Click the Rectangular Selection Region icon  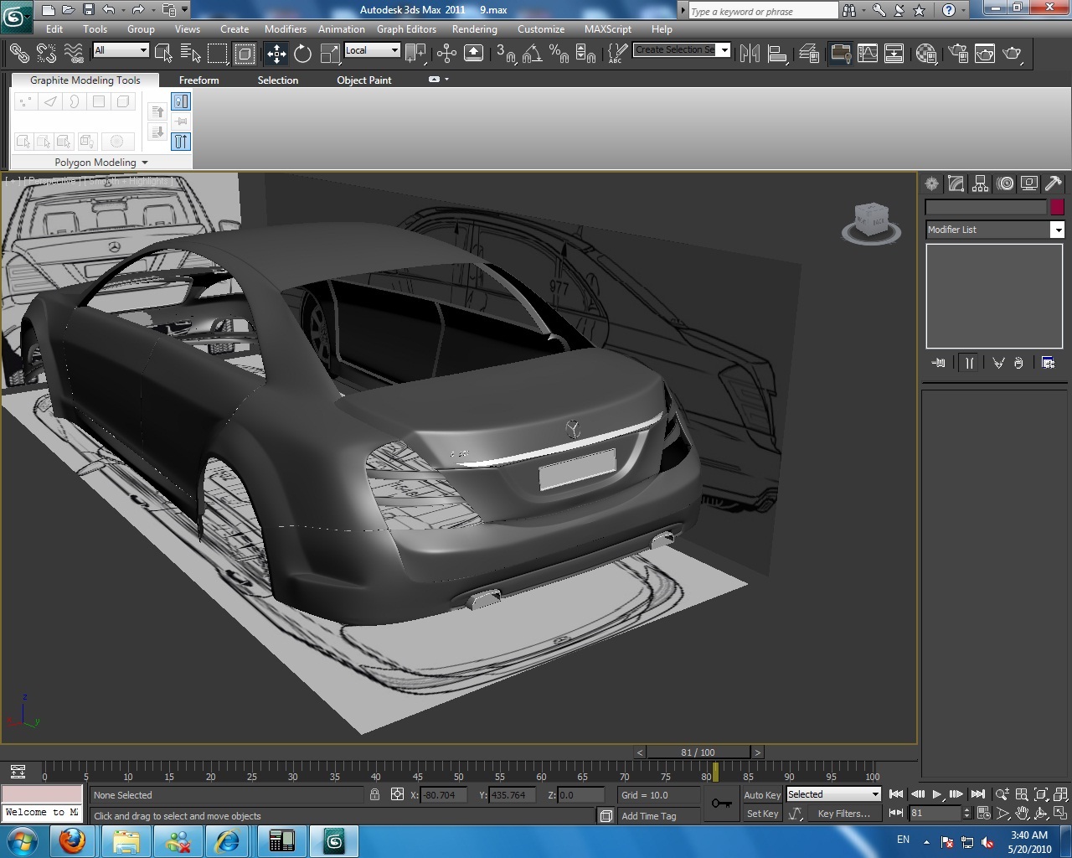coord(218,54)
